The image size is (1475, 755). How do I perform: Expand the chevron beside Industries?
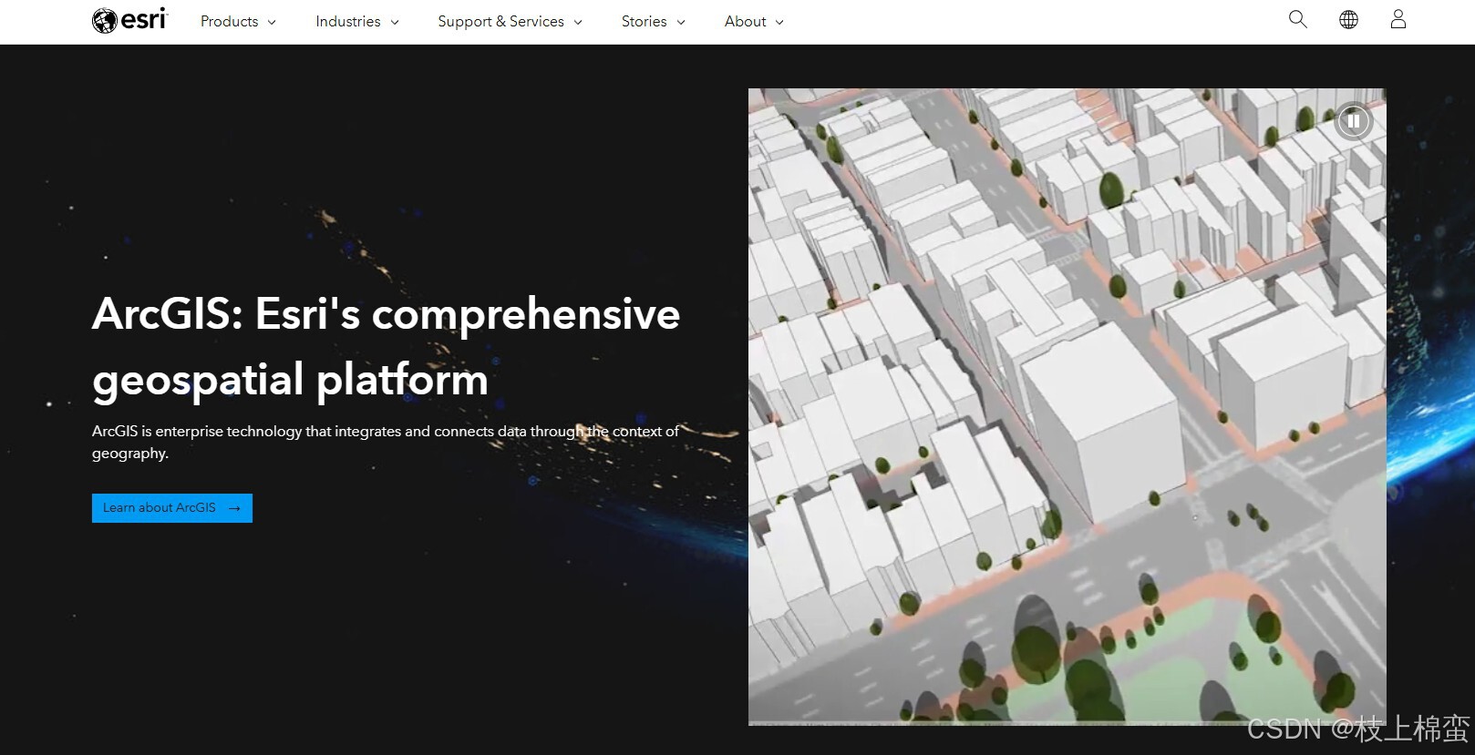click(395, 22)
